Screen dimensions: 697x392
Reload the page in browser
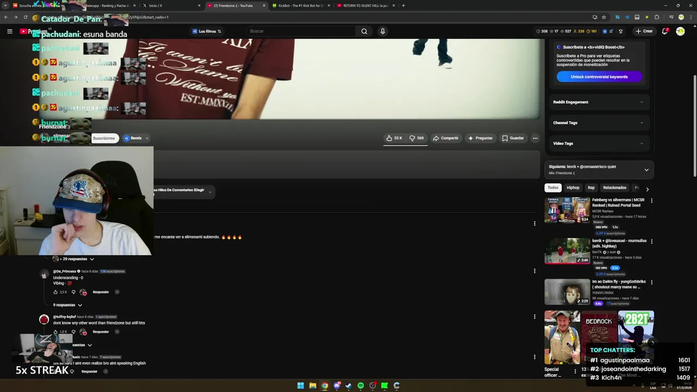point(25,17)
